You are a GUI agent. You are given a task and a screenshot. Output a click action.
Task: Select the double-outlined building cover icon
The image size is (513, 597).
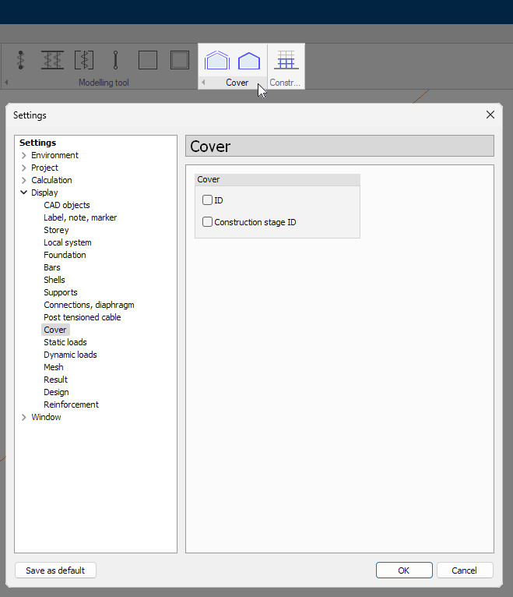click(x=217, y=60)
